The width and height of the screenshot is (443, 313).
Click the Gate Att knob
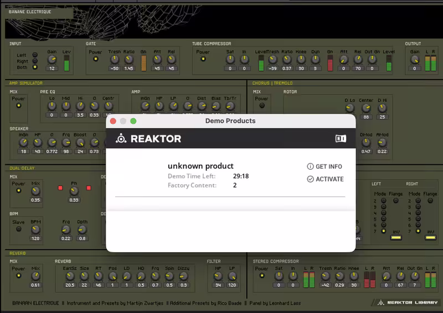(x=157, y=60)
